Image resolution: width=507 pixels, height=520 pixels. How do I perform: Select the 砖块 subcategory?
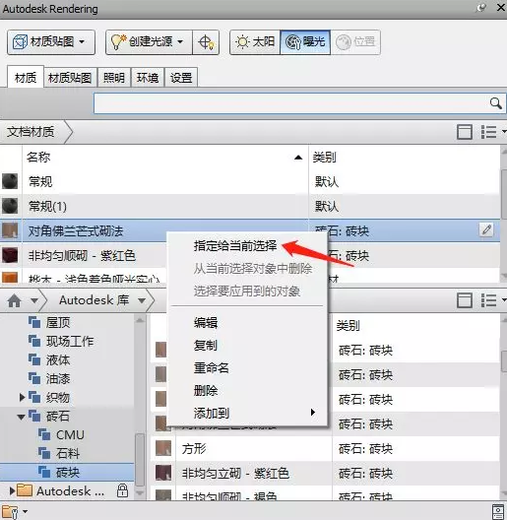tap(68, 473)
